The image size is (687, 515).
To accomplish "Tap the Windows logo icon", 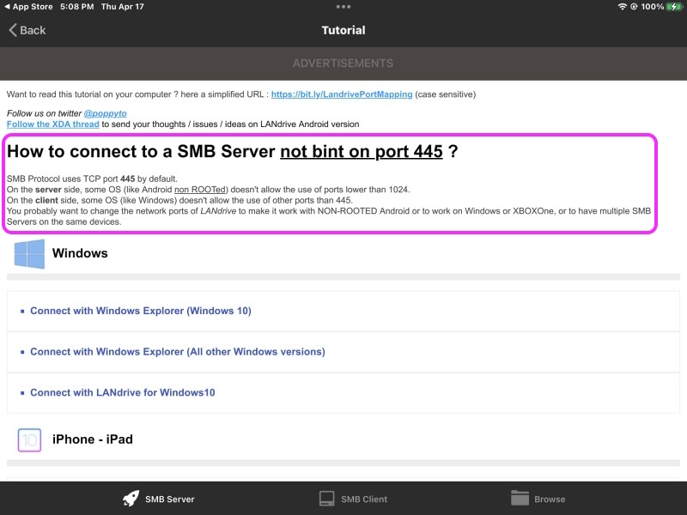I will [x=29, y=253].
